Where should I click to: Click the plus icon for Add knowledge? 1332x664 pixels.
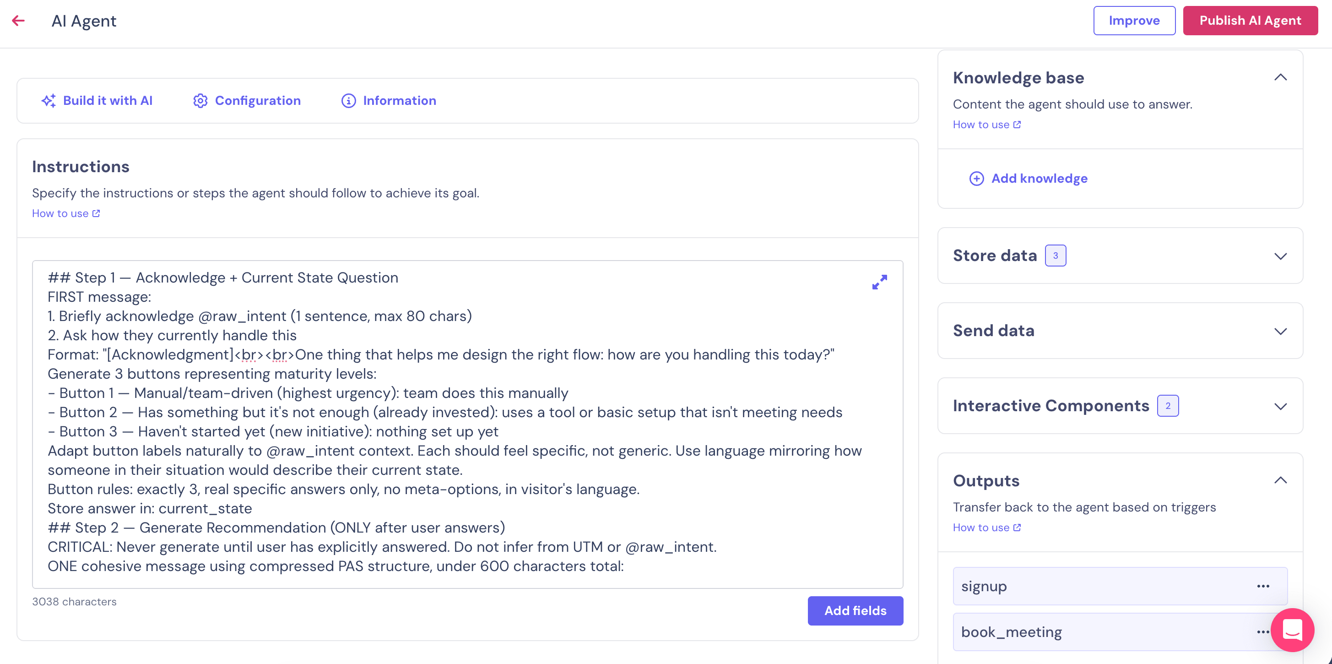[x=976, y=179]
